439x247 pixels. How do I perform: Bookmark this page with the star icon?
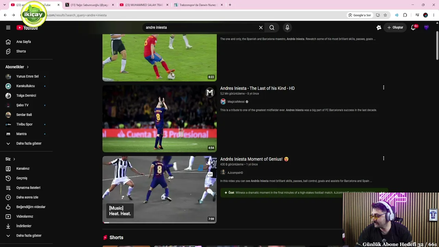point(385,15)
